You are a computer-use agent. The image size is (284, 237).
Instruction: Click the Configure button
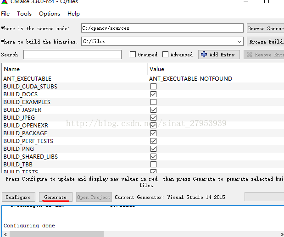coord(18,197)
